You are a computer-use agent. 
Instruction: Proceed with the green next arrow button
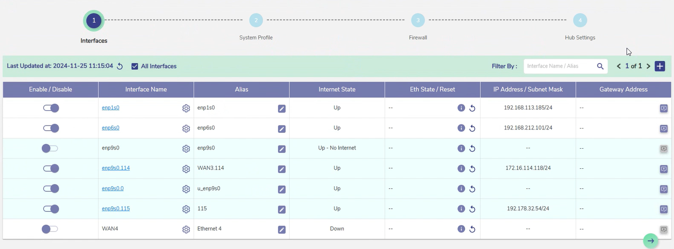[x=650, y=241]
